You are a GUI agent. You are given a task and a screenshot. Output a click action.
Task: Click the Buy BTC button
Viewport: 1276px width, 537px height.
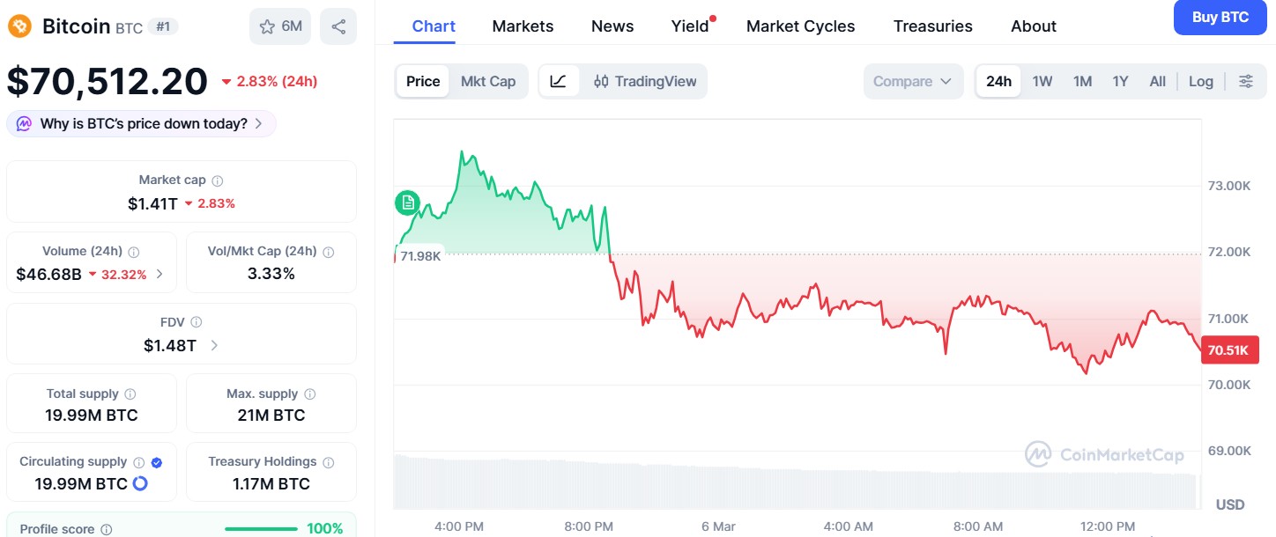coord(1220,17)
